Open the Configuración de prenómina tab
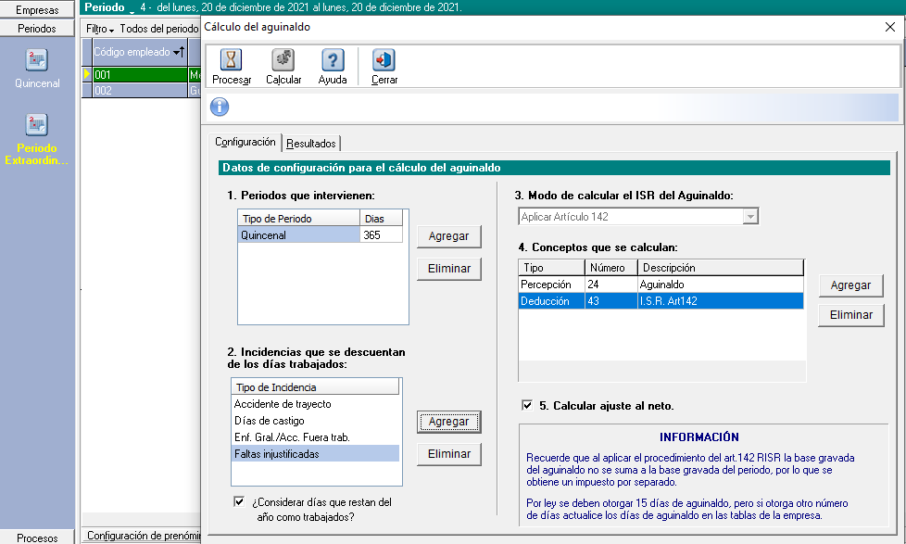The height and width of the screenshot is (544, 906). pyautogui.click(x=143, y=536)
